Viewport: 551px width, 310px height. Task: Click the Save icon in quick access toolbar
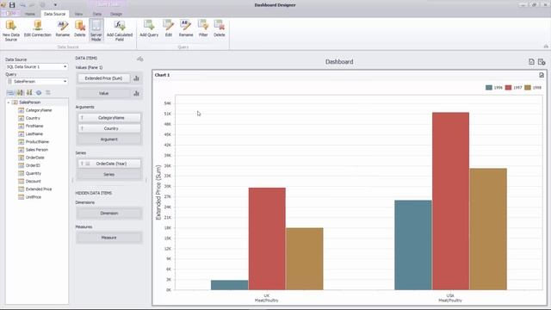click(x=12, y=5)
